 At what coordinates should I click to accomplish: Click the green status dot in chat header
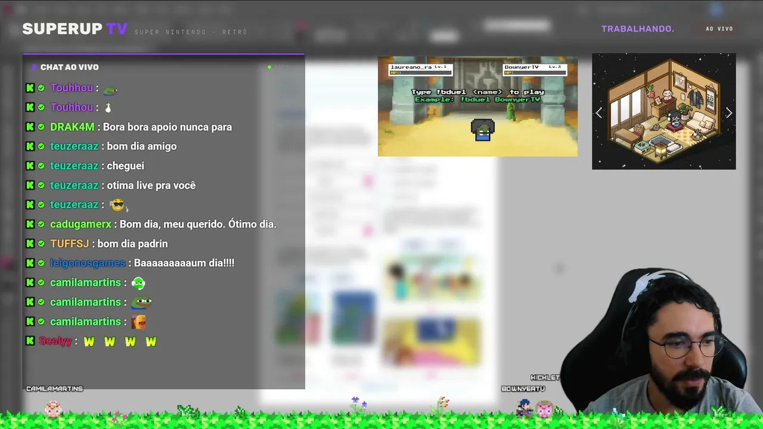click(x=269, y=67)
